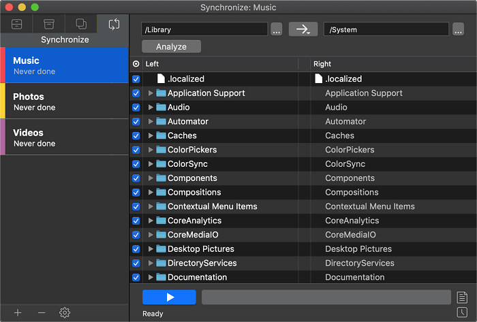Select the Photos sync task
Viewport: 477px width, 322px height.
tap(64, 101)
